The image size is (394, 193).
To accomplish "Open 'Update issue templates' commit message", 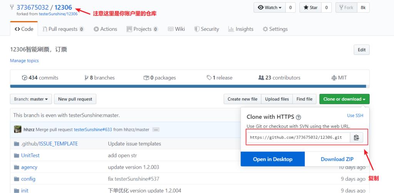I will (x=134, y=144).
